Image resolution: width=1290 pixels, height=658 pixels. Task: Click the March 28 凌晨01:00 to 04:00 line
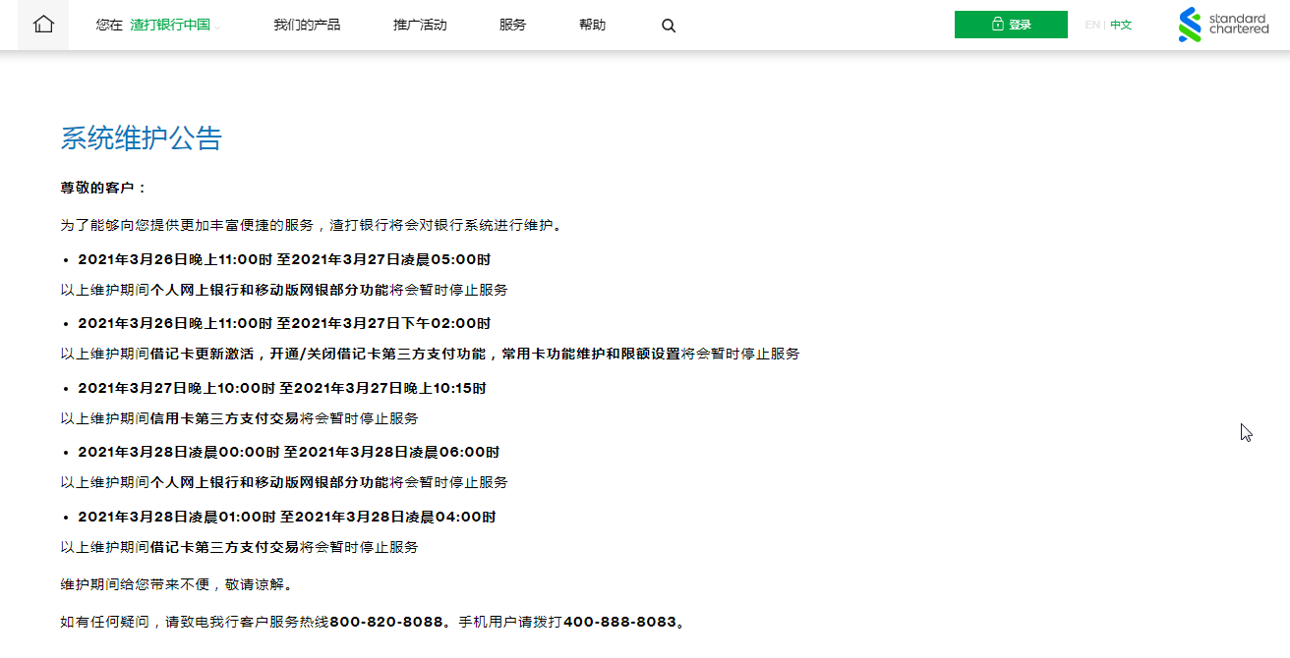pyautogui.click(x=287, y=517)
